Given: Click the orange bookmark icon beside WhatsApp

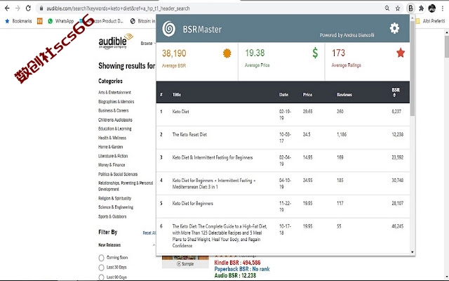Looking at the screenshot, I should (x=40, y=21).
